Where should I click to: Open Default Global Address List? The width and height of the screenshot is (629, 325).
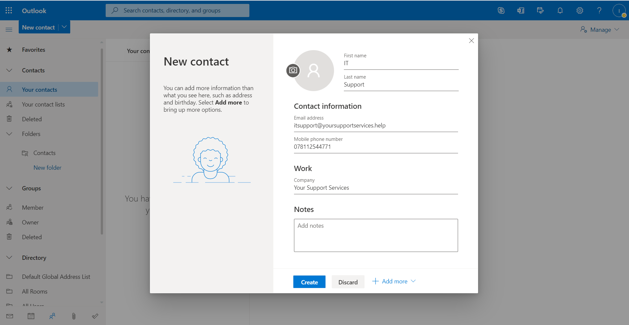56,277
